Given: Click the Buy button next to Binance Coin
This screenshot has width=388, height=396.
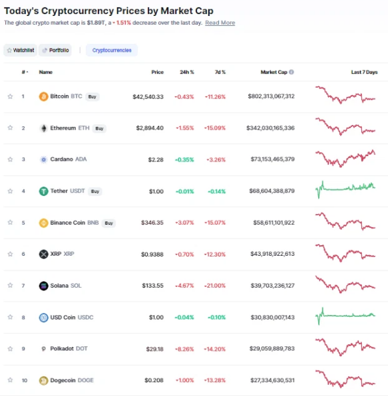Looking at the screenshot, I should [108, 223].
